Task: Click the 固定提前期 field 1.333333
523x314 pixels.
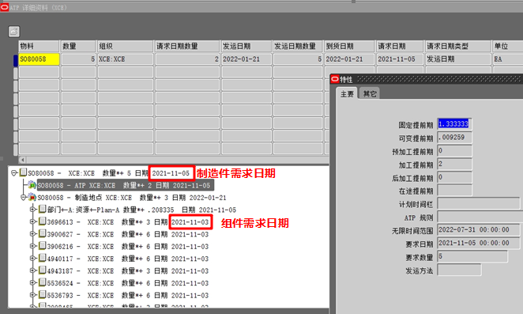Action: [454, 124]
